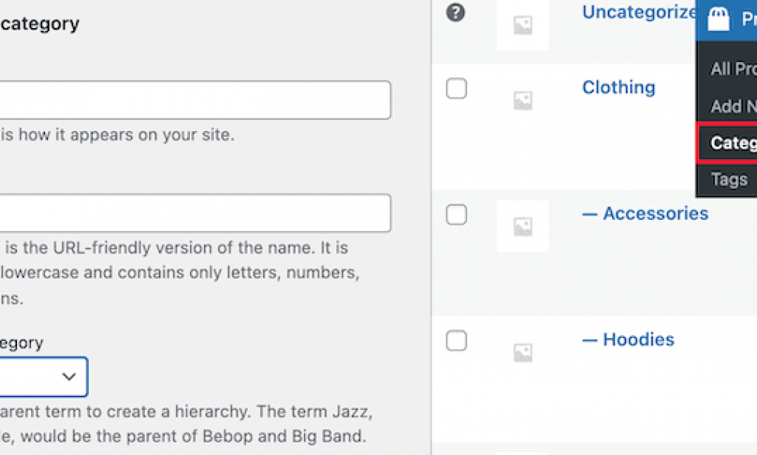Click the Accessories subcategory link

645,213
